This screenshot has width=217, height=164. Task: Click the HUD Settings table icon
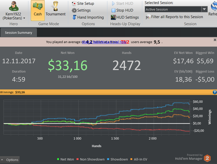click(113, 17)
